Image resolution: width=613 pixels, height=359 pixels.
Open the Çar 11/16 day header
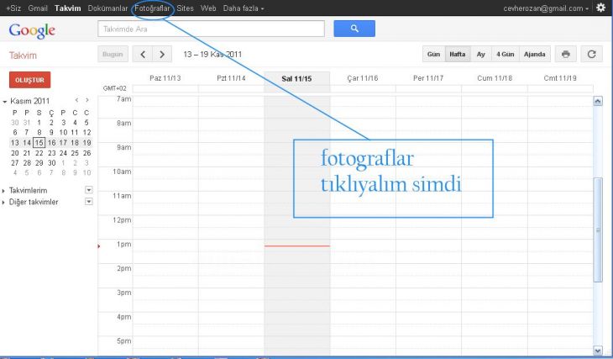(363, 78)
